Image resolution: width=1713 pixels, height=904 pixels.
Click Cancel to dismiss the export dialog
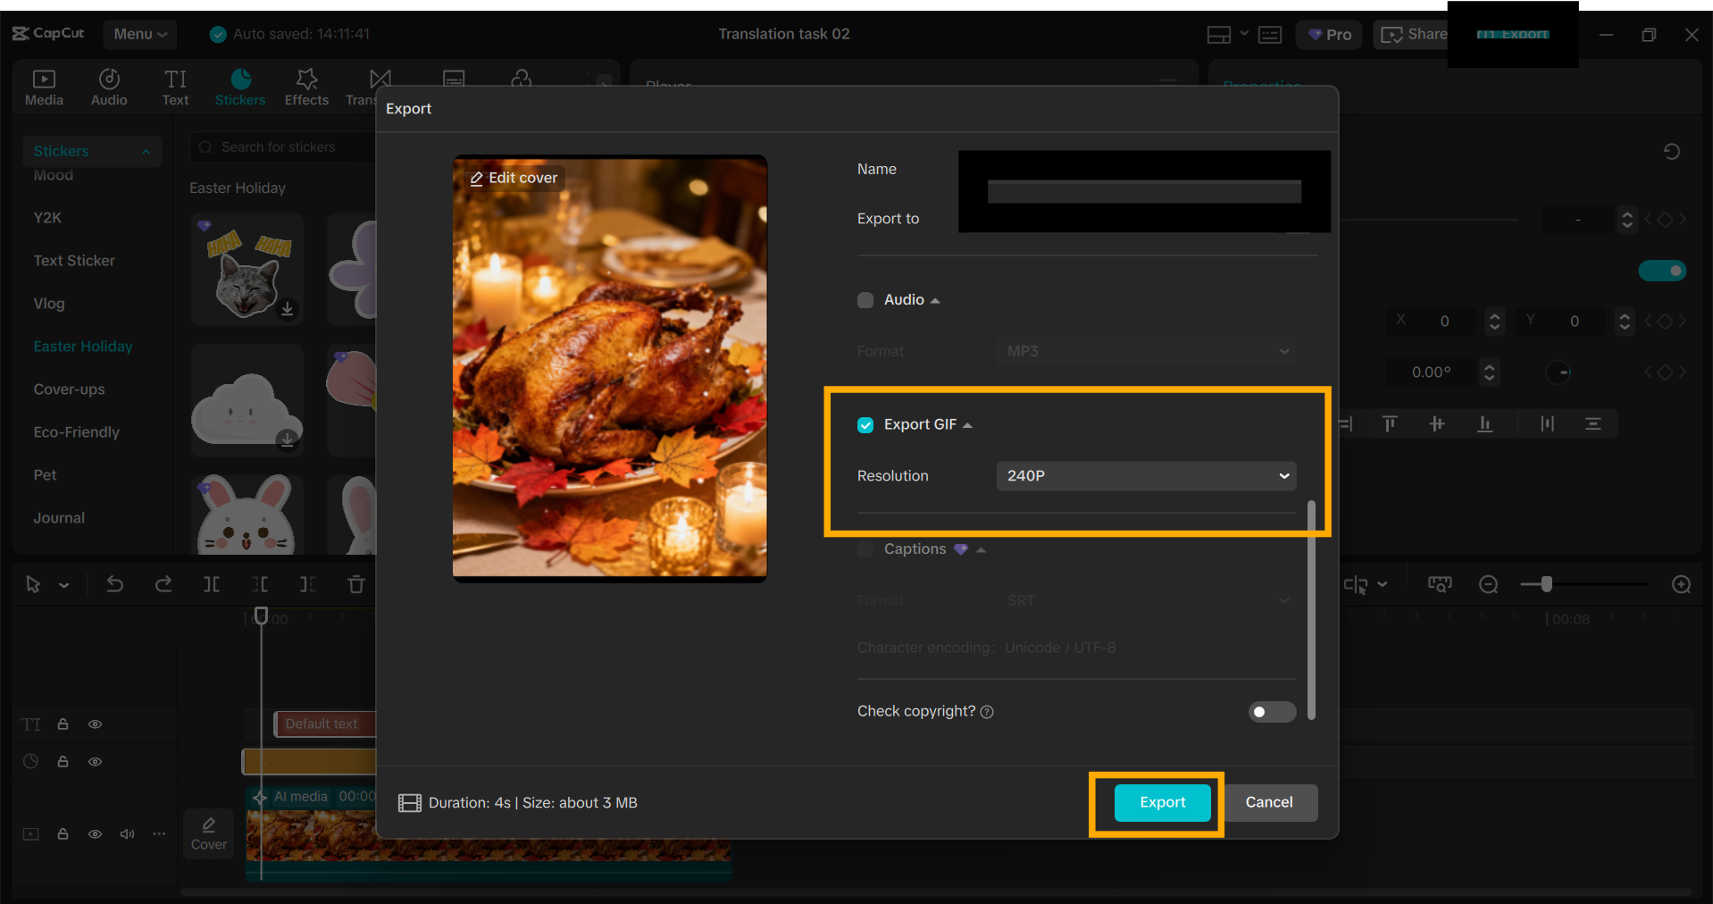1270,802
